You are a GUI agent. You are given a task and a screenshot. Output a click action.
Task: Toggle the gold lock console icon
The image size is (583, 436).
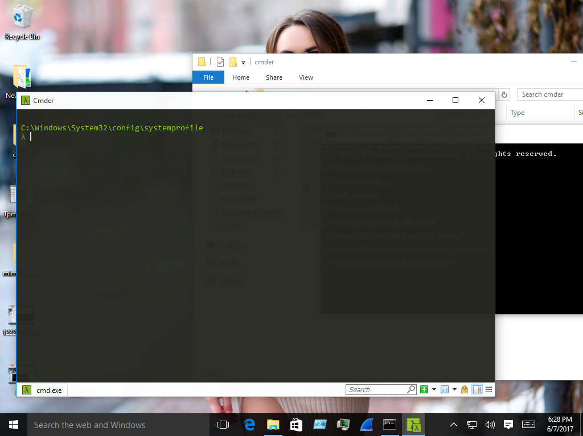coord(465,389)
